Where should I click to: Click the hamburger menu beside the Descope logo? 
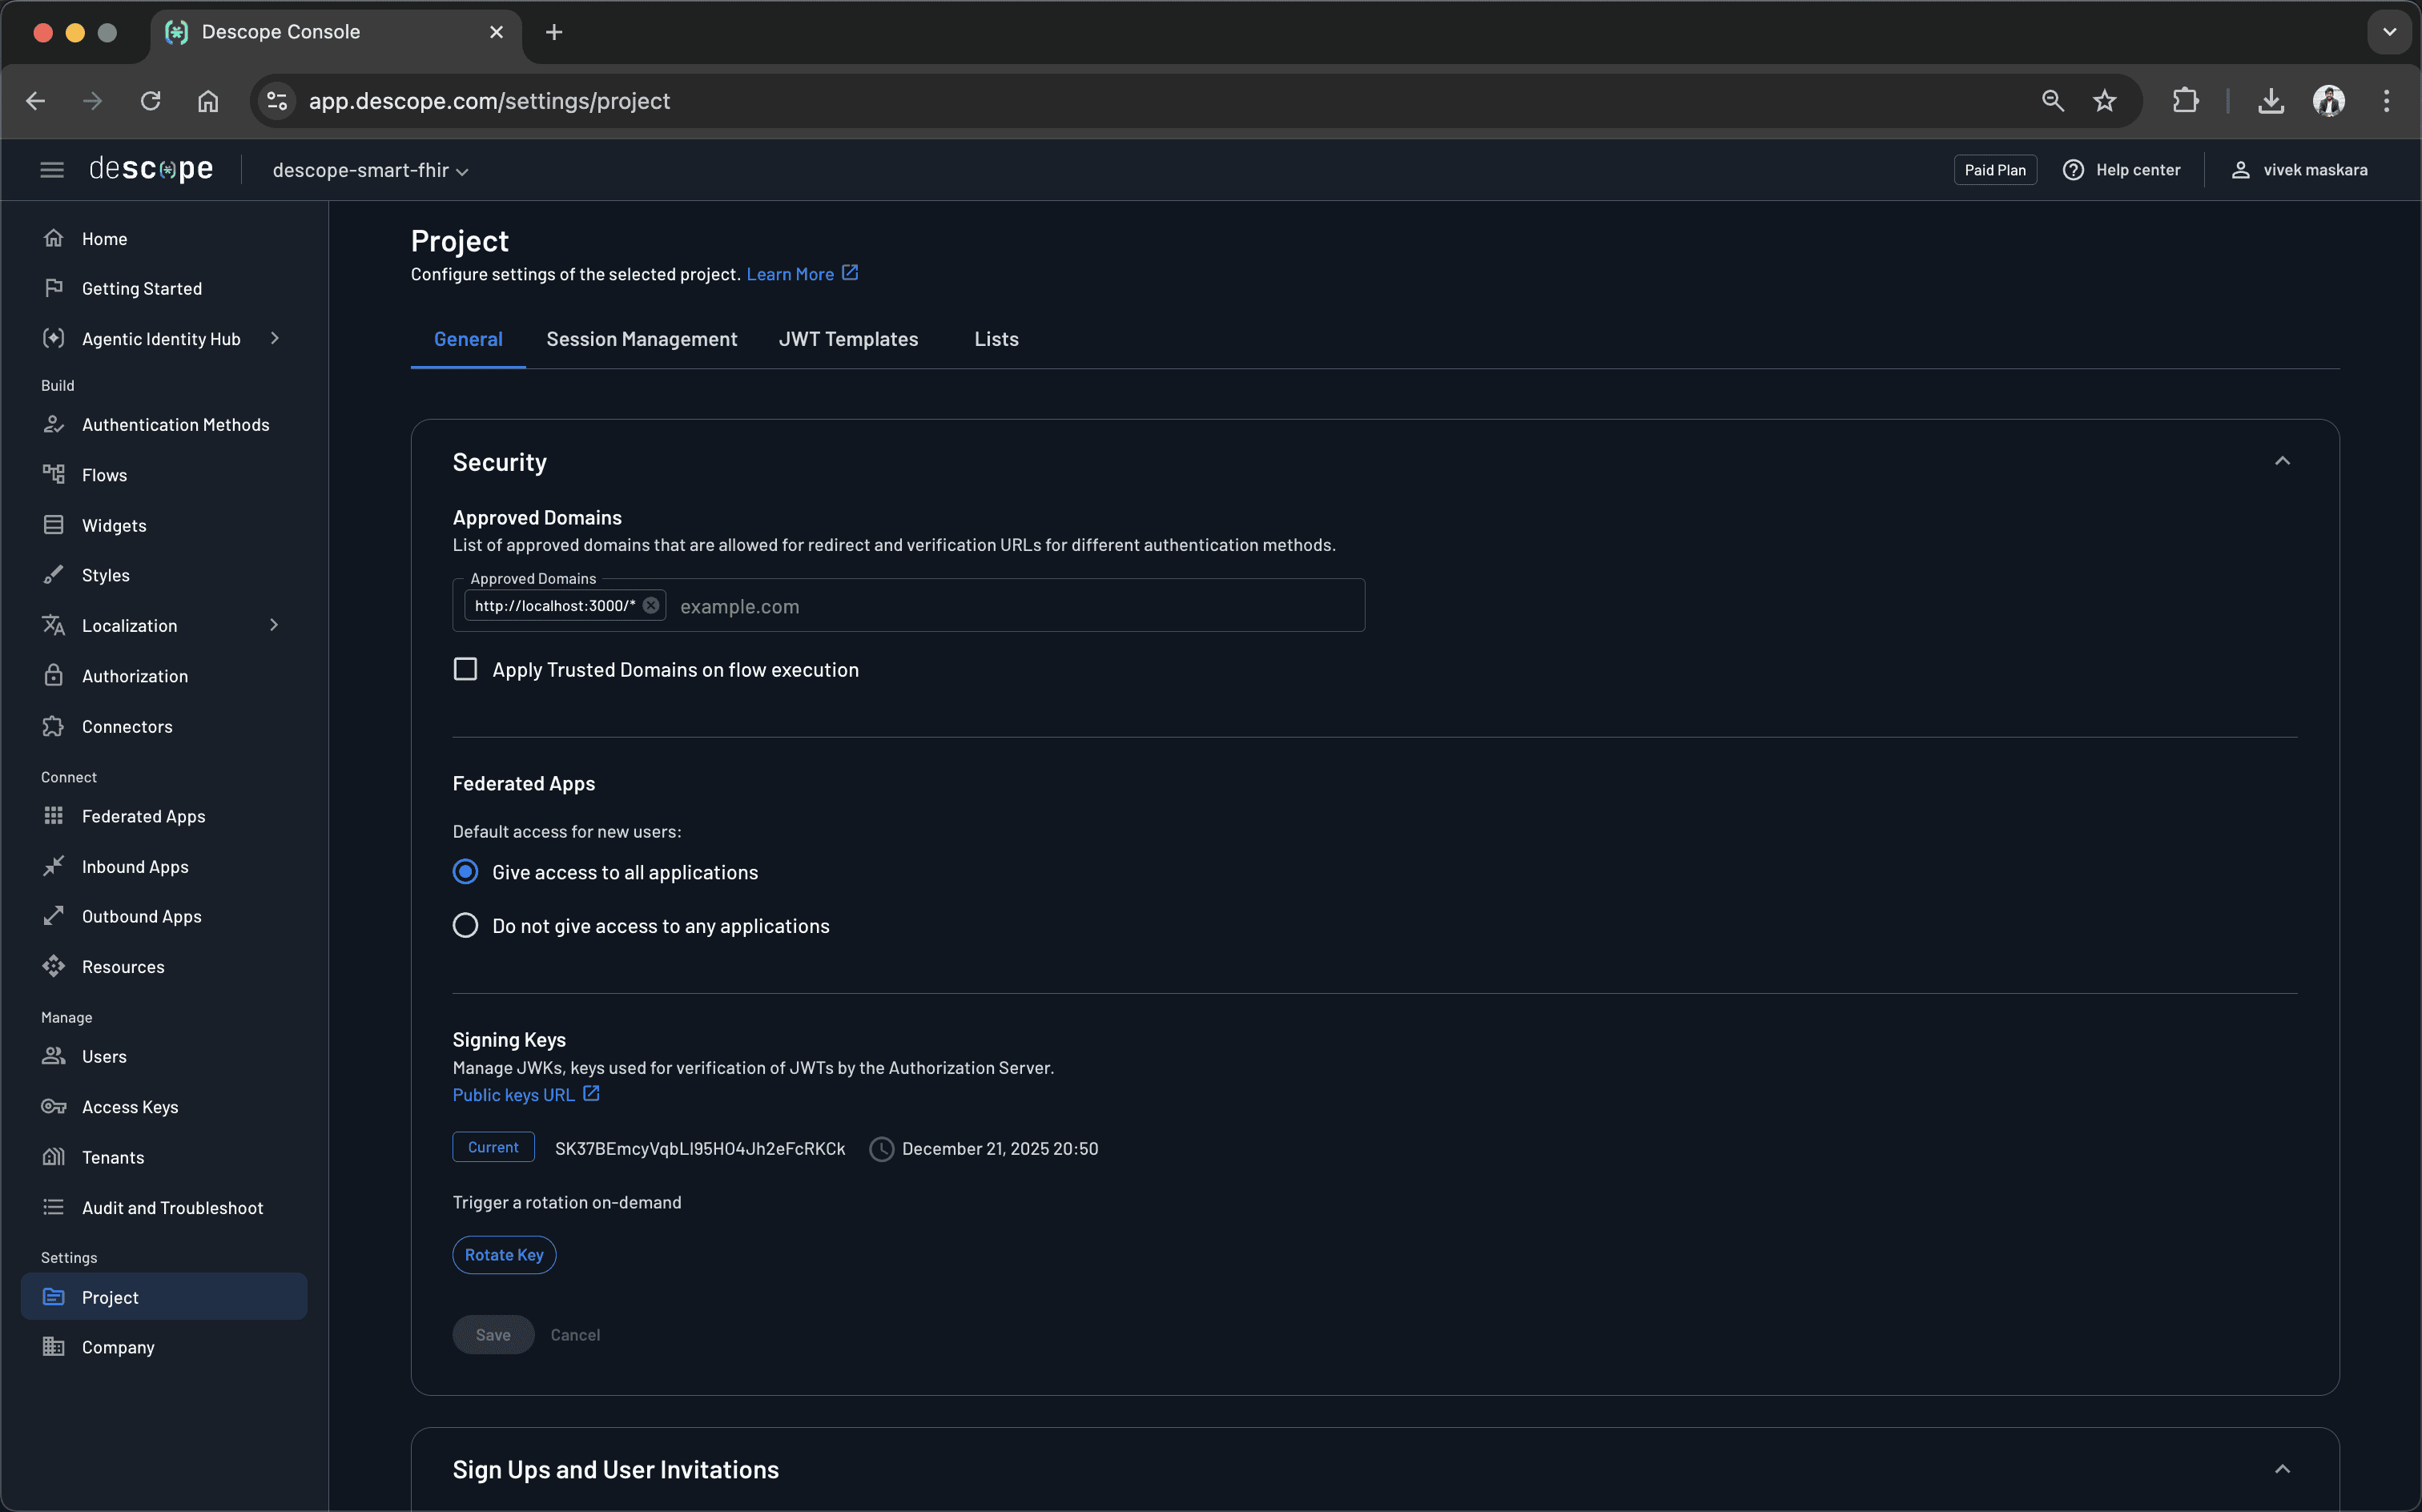tap(52, 169)
